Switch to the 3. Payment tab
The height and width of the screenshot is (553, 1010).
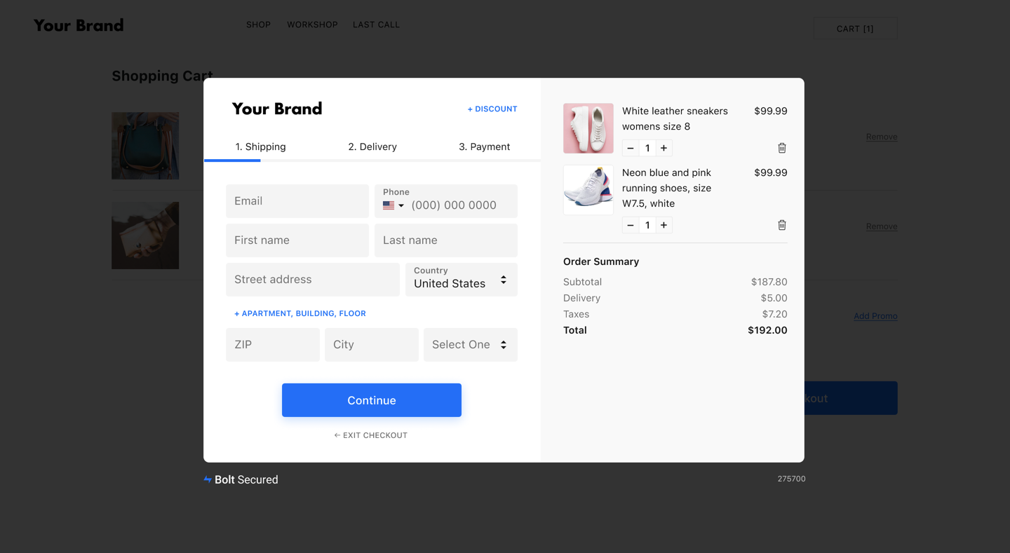pyautogui.click(x=485, y=146)
